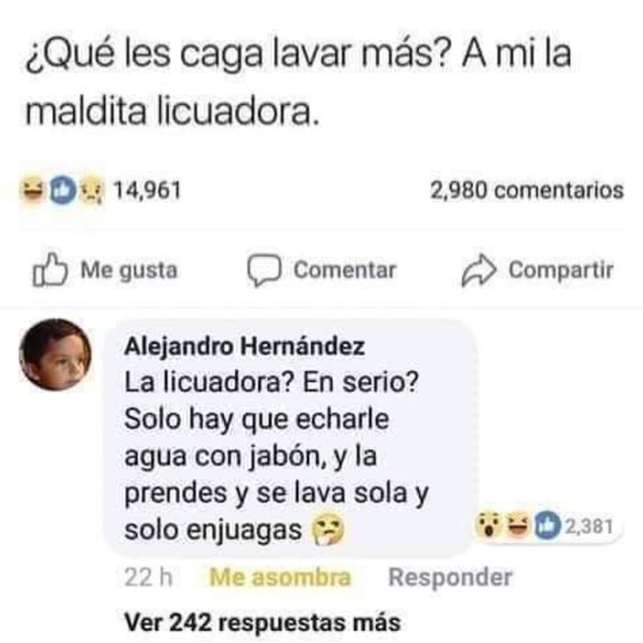Toggle Me gusta on the post
Viewport: 643px width, 643px height.
click(x=105, y=270)
